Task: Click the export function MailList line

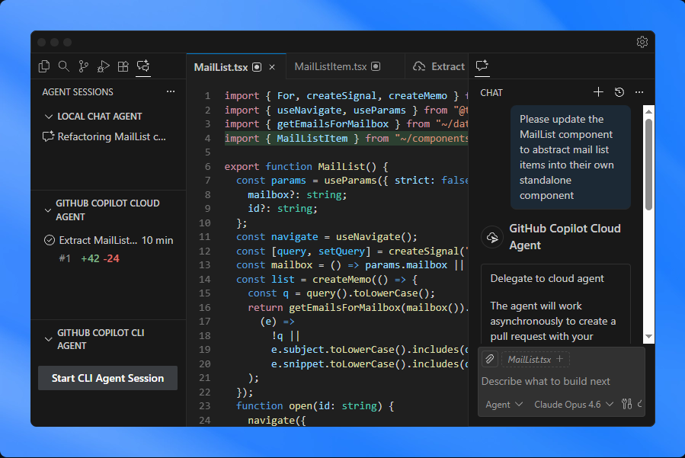Action: tap(306, 166)
